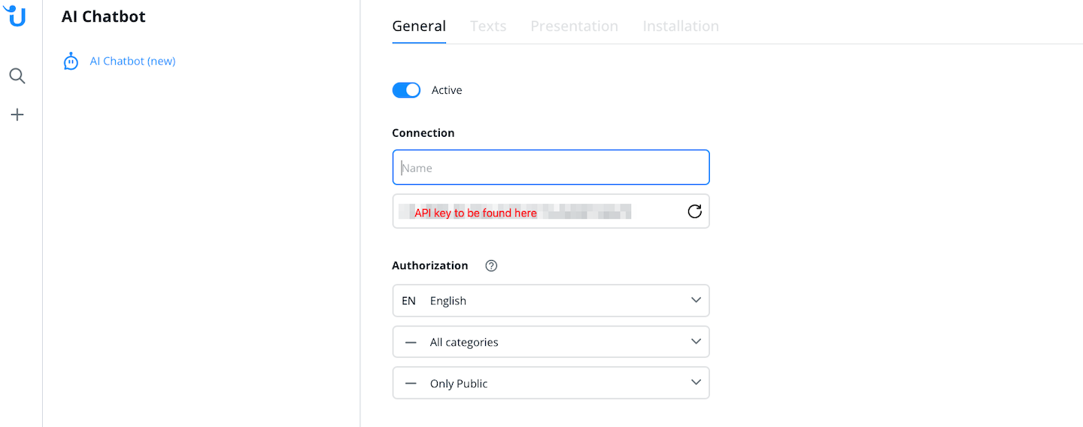Toggle the Active switch off
The height and width of the screenshot is (427, 1083).
coord(406,90)
